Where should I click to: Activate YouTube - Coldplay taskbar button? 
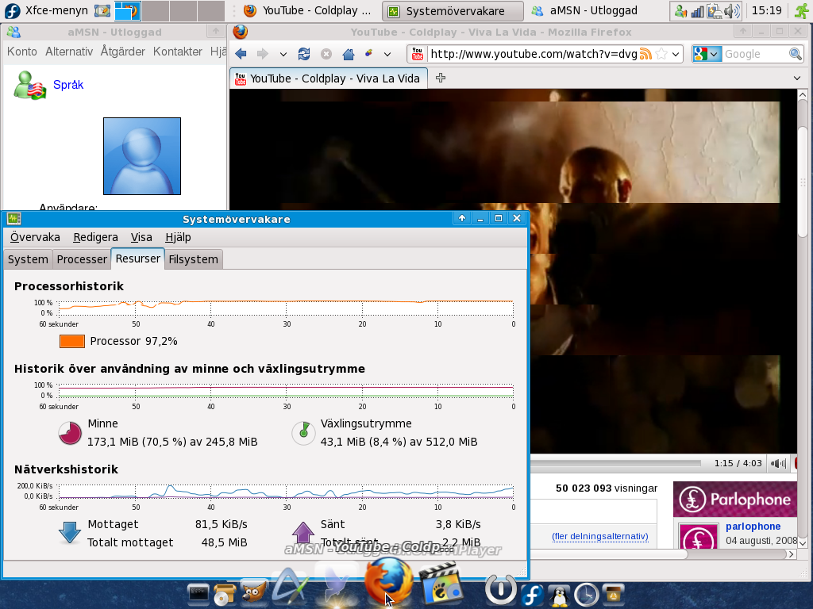(x=308, y=10)
